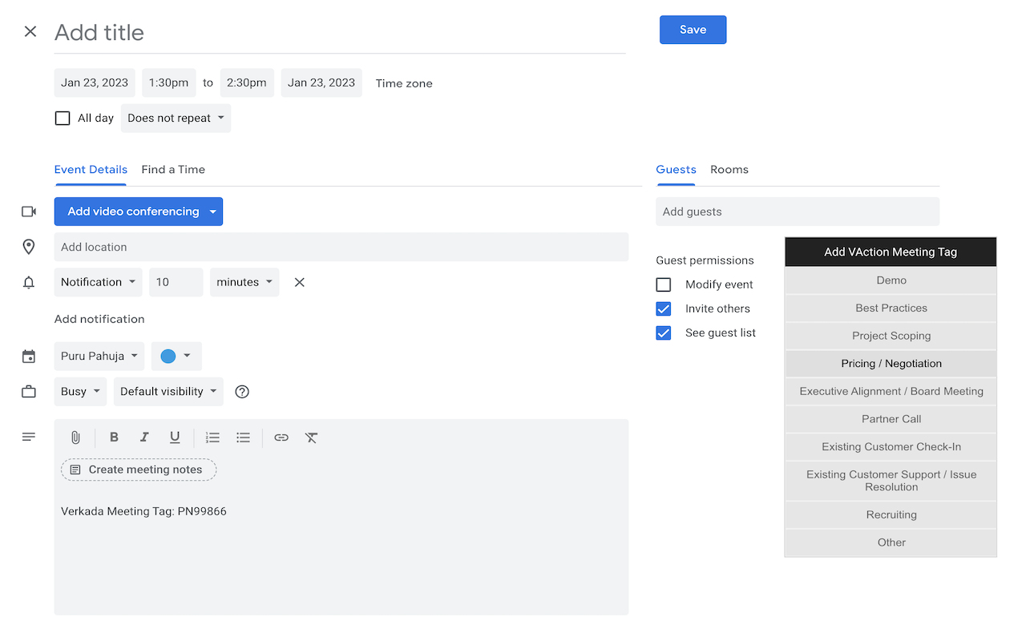This screenshot has height=641, width=1026.
Task: Click the remove formatting icon
Action: (312, 437)
